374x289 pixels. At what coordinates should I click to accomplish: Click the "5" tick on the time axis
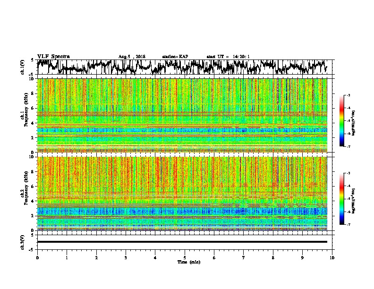(185, 258)
